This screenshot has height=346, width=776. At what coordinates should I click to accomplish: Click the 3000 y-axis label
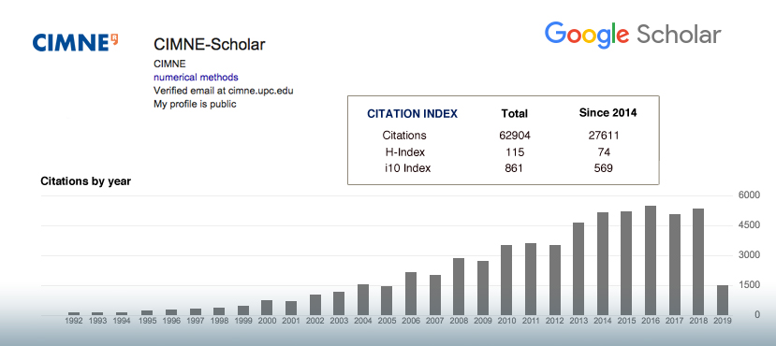pyautogui.click(x=750, y=255)
